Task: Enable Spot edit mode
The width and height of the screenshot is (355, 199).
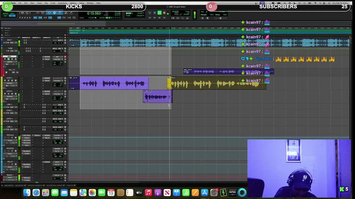Action: click(12, 14)
